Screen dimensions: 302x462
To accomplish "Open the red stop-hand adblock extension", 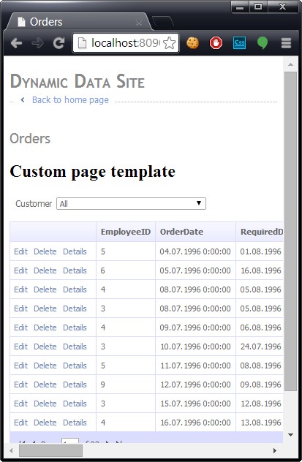I will click(216, 43).
